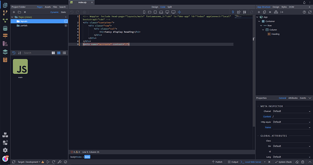The height and width of the screenshot is (165, 313).
Task: Delete element in App Structure toolbar
Action: click(270, 12)
